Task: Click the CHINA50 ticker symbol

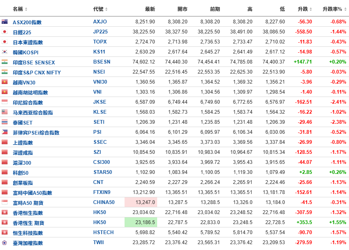Action: coord(104,202)
